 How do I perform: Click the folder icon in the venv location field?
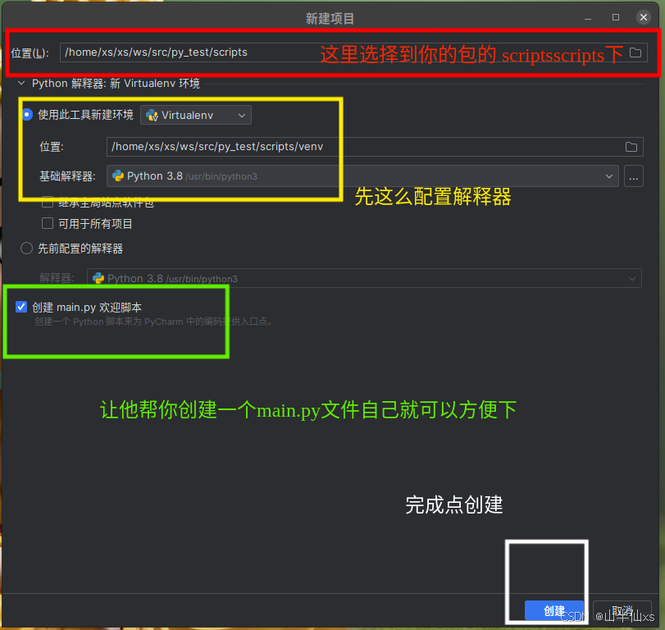[x=631, y=147]
